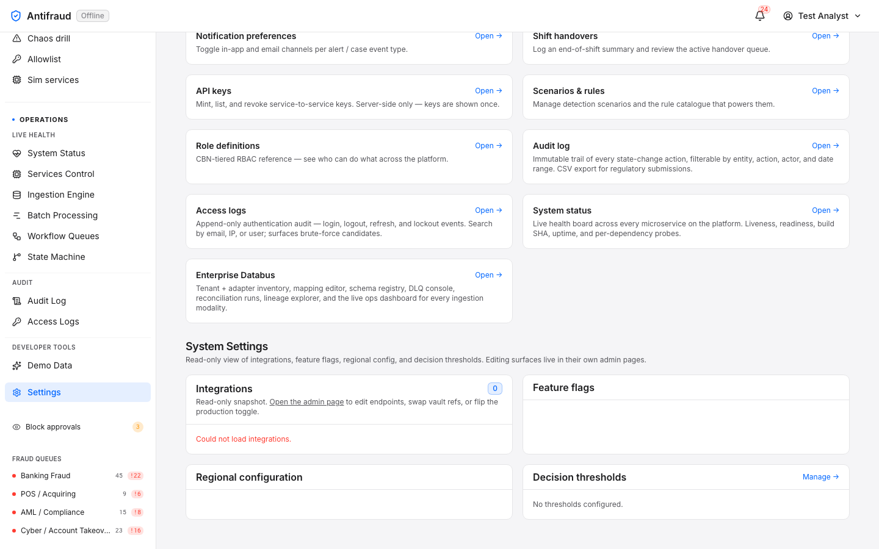Click the Ingestion Engine database icon
The image size is (879, 549).
point(17,195)
